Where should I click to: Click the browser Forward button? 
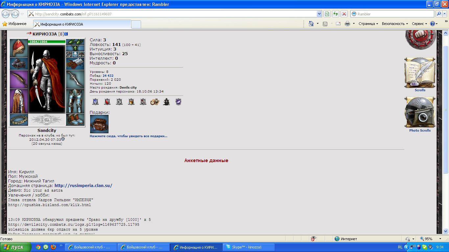coord(15,14)
